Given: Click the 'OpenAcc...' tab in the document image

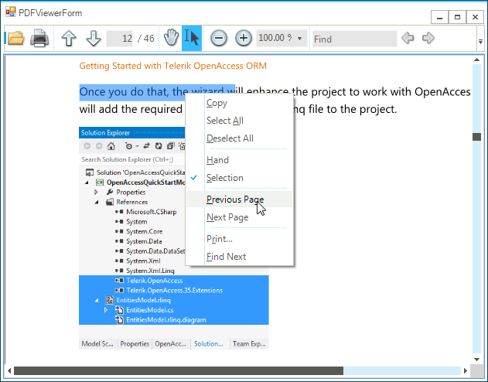Looking at the screenshot, I should pyautogui.click(x=171, y=344).
